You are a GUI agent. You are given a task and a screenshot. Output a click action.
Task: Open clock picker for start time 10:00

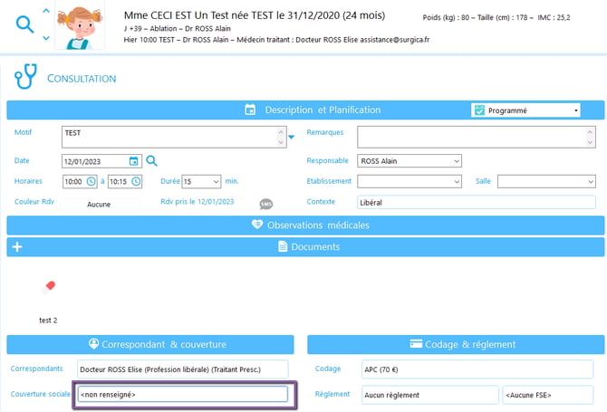click(91, 181)
